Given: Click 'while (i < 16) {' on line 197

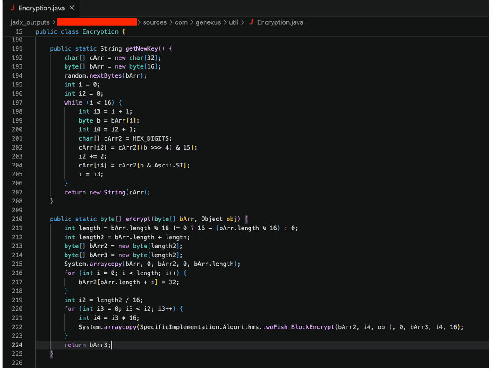Looking at the screenshot, I should click(x=93, y=103).
